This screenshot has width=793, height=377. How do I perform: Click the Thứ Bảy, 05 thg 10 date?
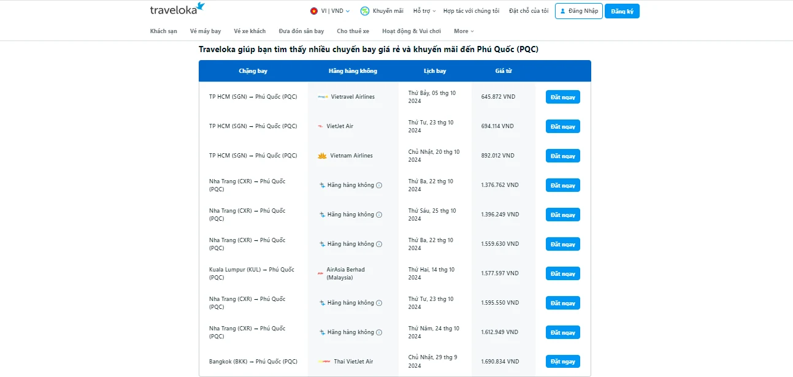tap(432, 97)
